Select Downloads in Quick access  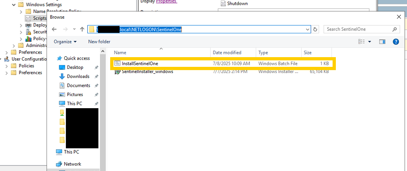[78, 76]
